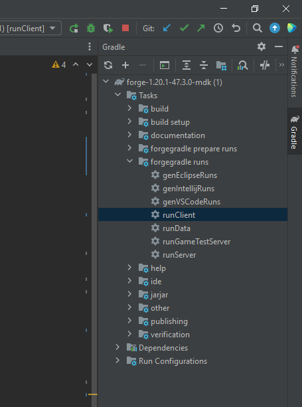The width and height of the screenshot is (302, 407).
Task: Open the colorful plugin logo icon
Action: pyautogui.click(x=291, y=28)
